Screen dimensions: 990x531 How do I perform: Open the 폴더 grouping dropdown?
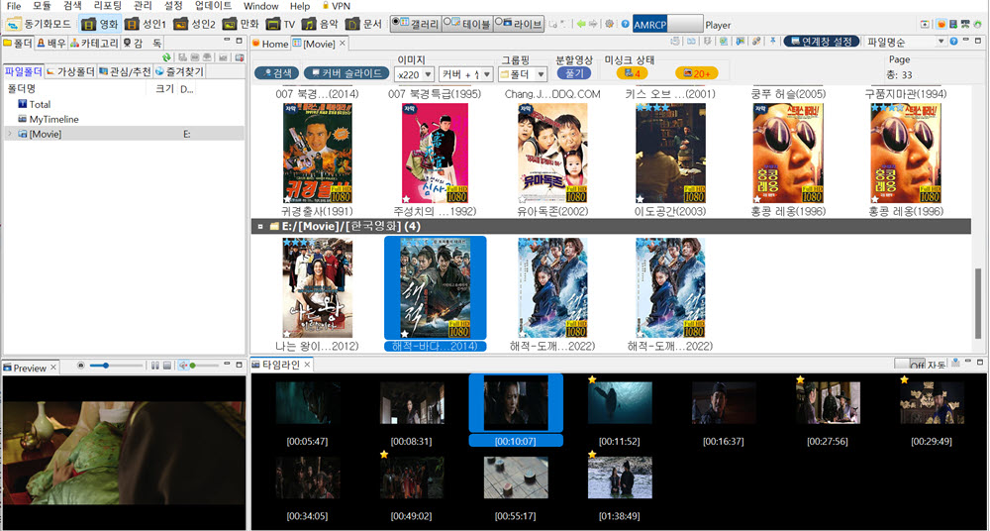[523, 74]
